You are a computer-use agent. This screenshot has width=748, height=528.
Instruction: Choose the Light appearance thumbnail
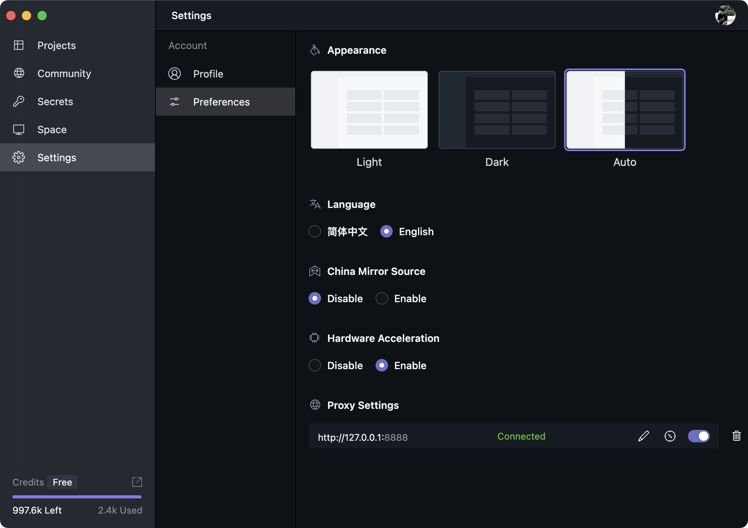point(369,110)
